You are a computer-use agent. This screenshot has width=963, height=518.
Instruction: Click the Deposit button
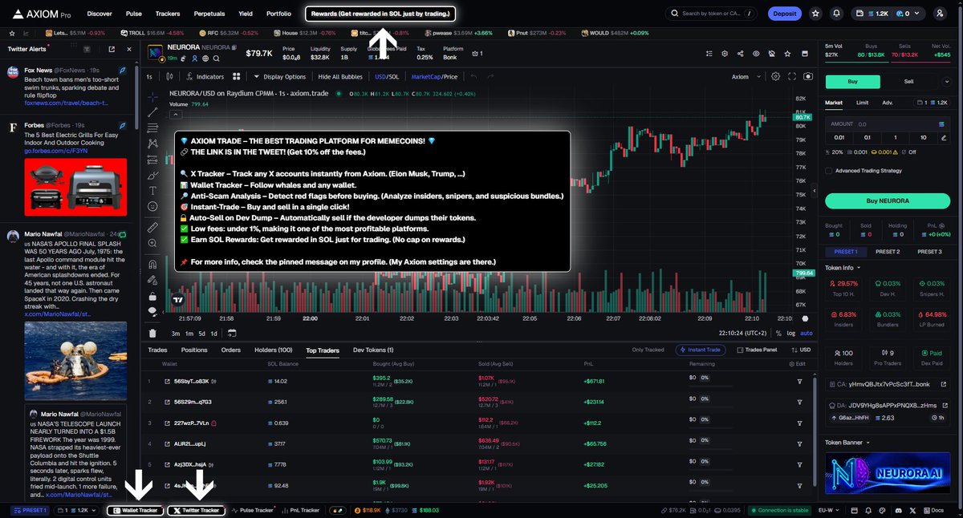pyautogui.click(x=784, y=14)
